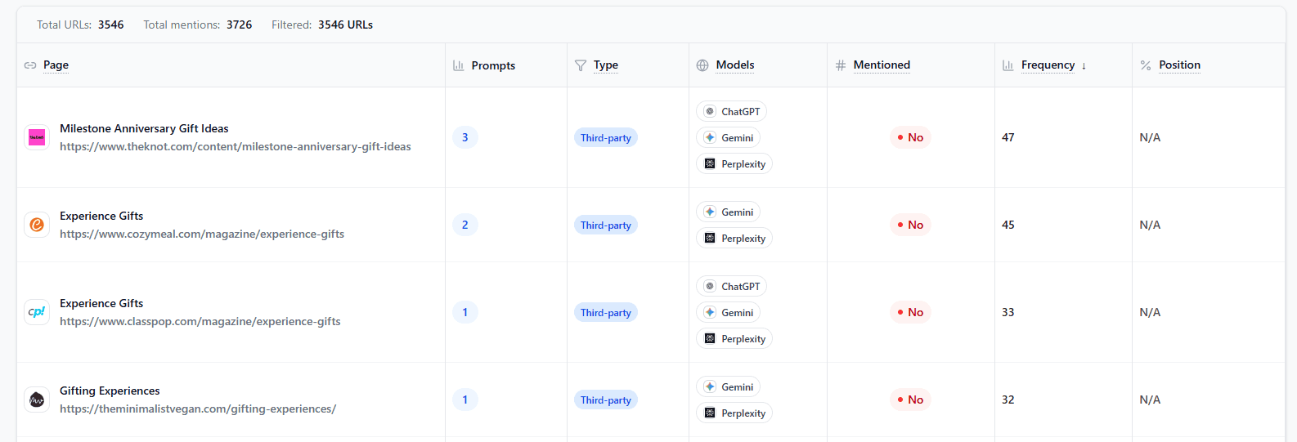Click Third-party tag in classpop row
This screenshot has width=1297, height=442.
point(606,313)
